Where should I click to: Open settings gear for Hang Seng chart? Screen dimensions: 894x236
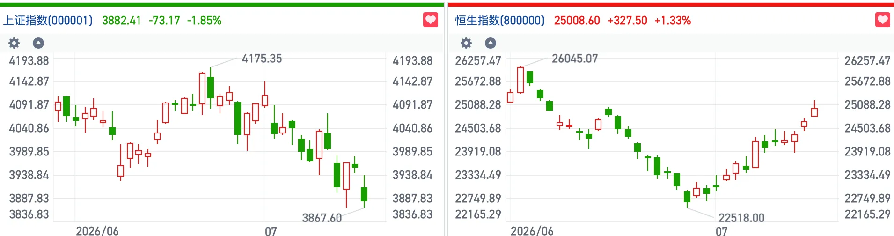pyautogui.click(x=466, y=43)
